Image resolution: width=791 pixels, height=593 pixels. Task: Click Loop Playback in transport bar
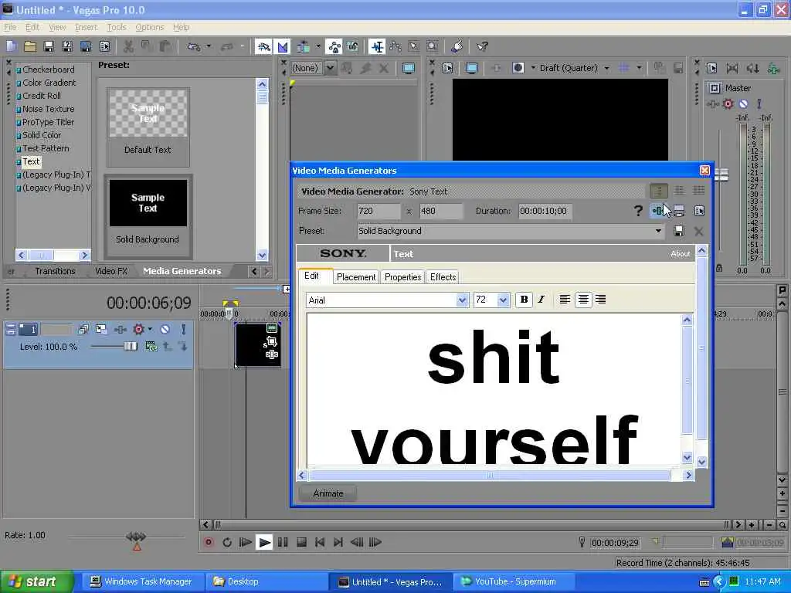(x=227, y=542)
